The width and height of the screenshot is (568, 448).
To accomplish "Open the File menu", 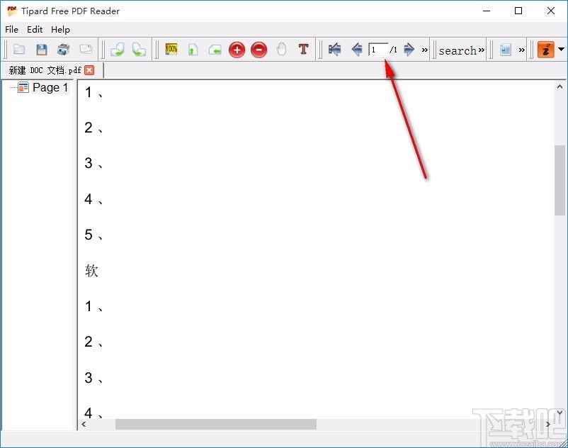I will coord(11,29).
